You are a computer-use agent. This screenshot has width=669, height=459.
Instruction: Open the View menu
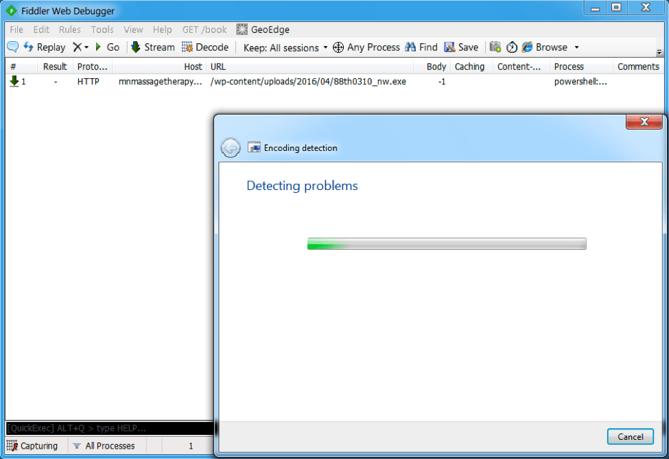tap(134, 30)
